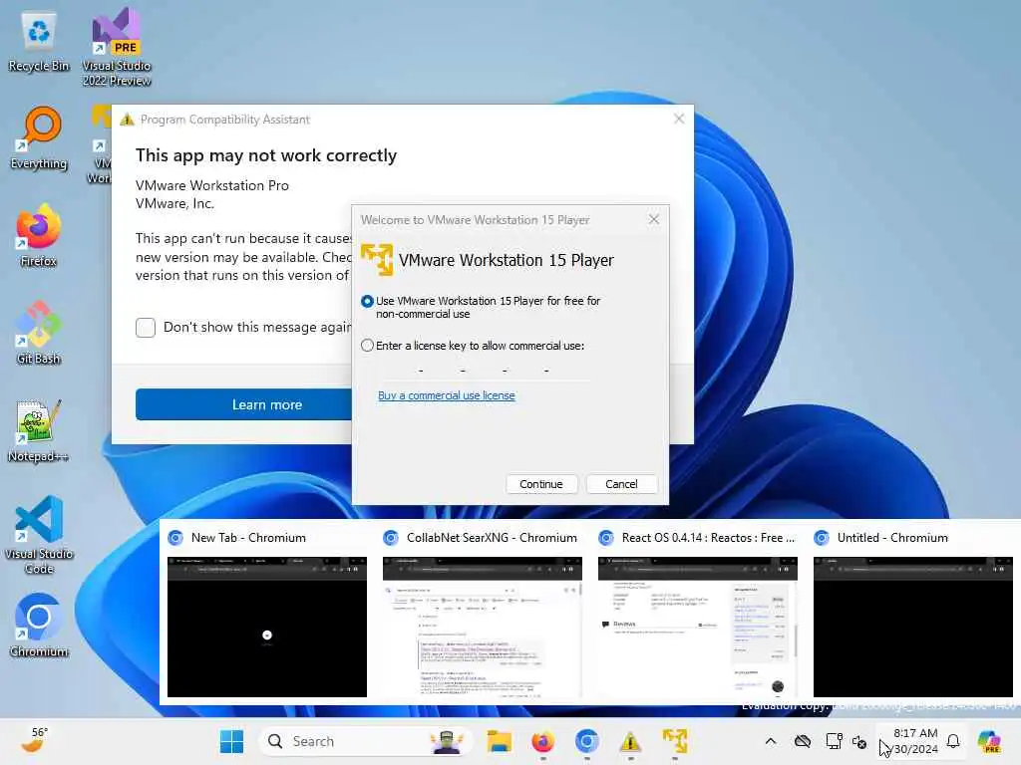Launch Chromium from the desktop icon
Viewport: 1021px width, 765px height.
(39, 626)
